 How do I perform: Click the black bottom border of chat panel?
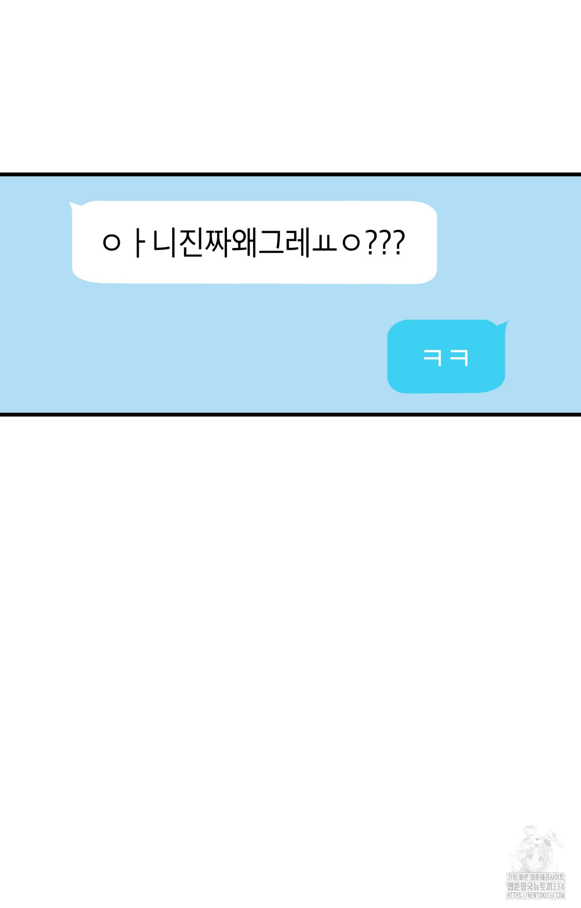pyautogui.click(x=290, y=415)
